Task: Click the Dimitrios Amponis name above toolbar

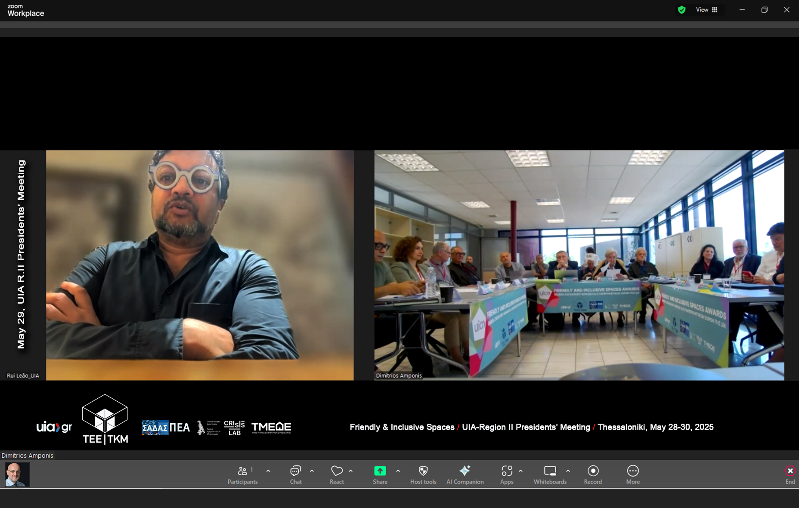Action: 27,456
